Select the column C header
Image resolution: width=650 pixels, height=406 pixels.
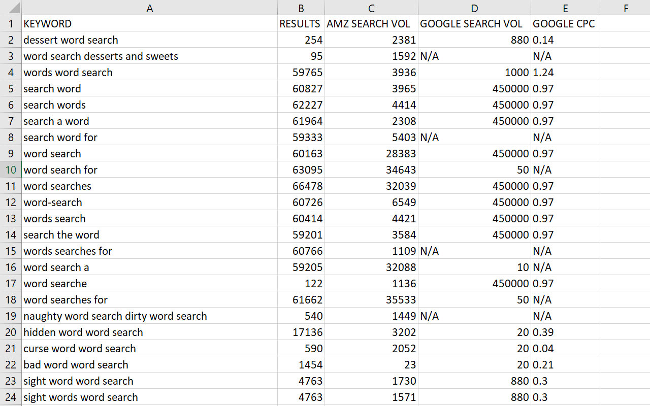[371, 8]
